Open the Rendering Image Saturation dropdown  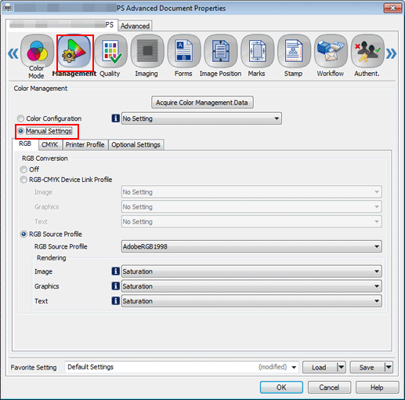pos(251,271)
